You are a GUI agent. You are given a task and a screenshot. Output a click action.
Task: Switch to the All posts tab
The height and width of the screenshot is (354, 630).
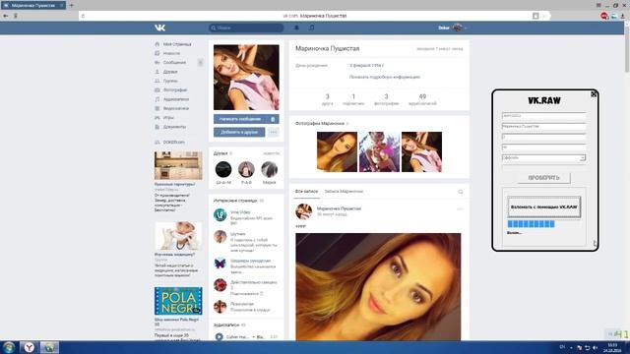306,192
